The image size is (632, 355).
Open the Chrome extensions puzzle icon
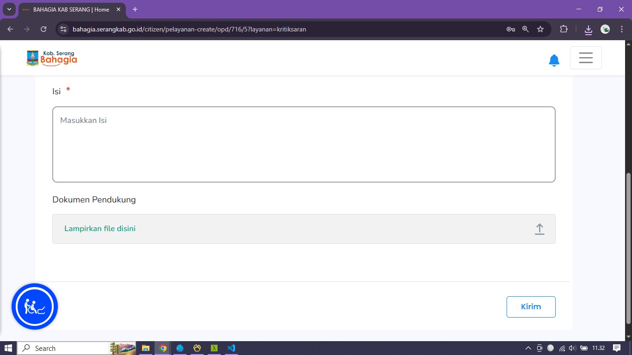point(564,29)
